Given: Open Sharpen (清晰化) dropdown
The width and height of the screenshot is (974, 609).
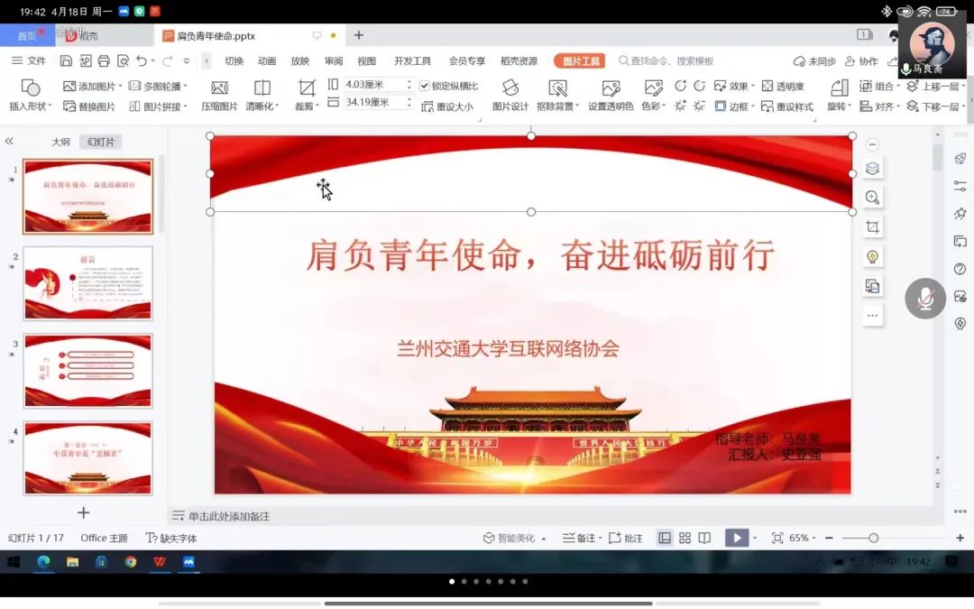Looking at the screenshot, I should 262,95.
